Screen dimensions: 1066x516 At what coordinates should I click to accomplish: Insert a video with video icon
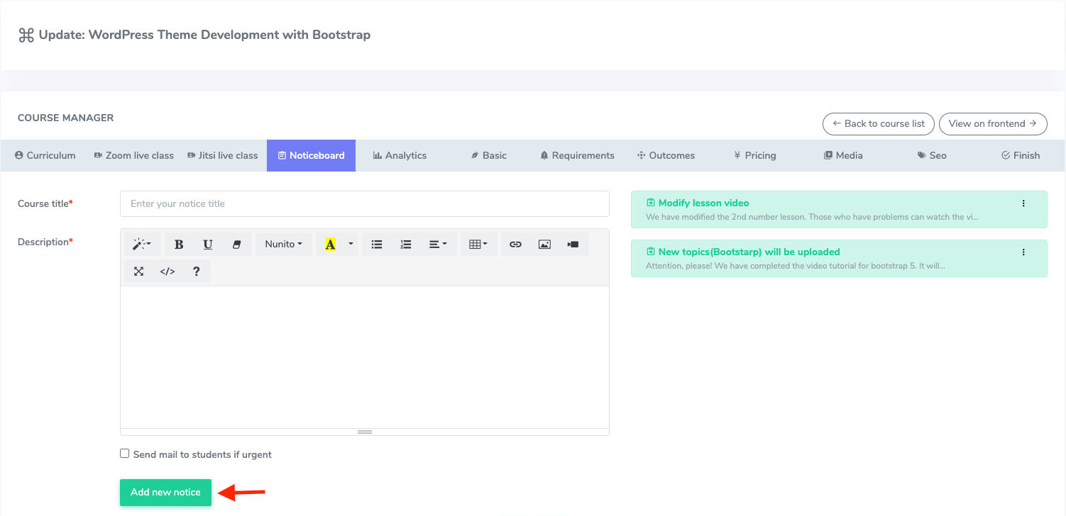(x=573, y=245)
